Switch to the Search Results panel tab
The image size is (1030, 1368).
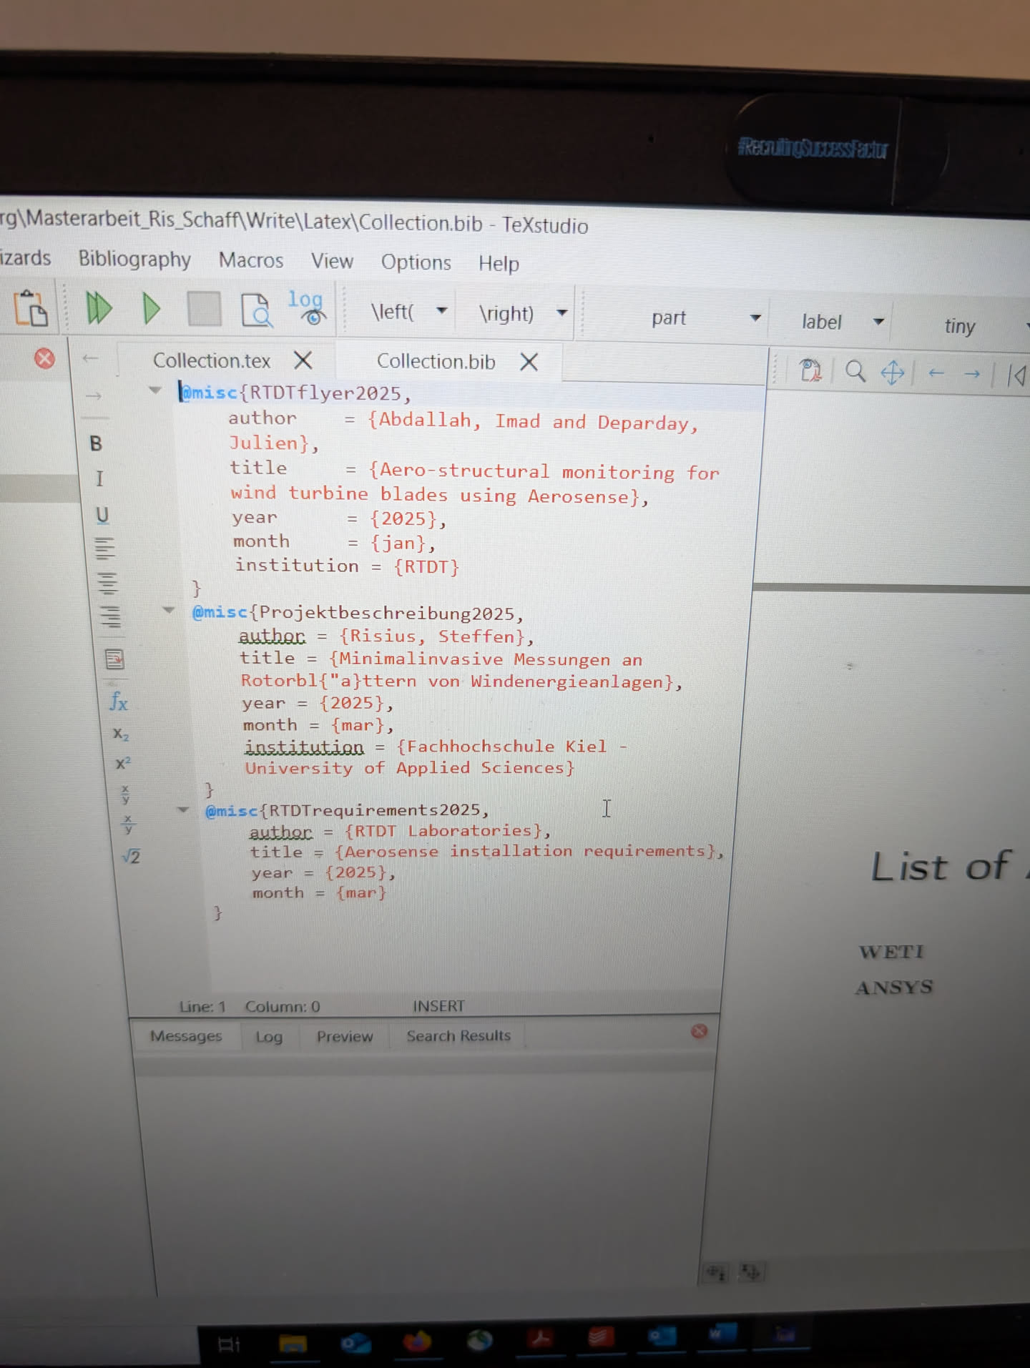coord(458,1035)
